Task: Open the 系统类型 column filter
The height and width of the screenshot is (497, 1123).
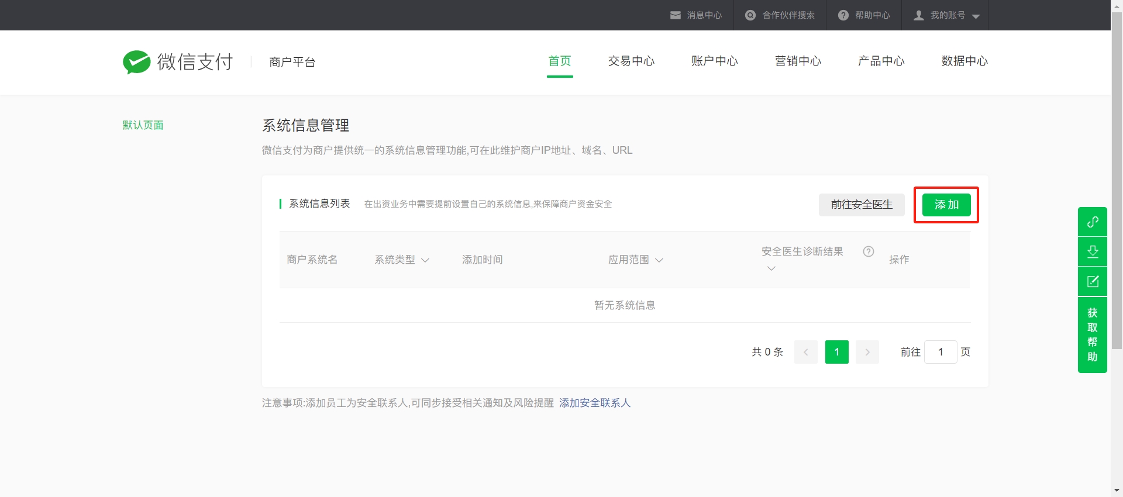Action: (x=425, y=260)
